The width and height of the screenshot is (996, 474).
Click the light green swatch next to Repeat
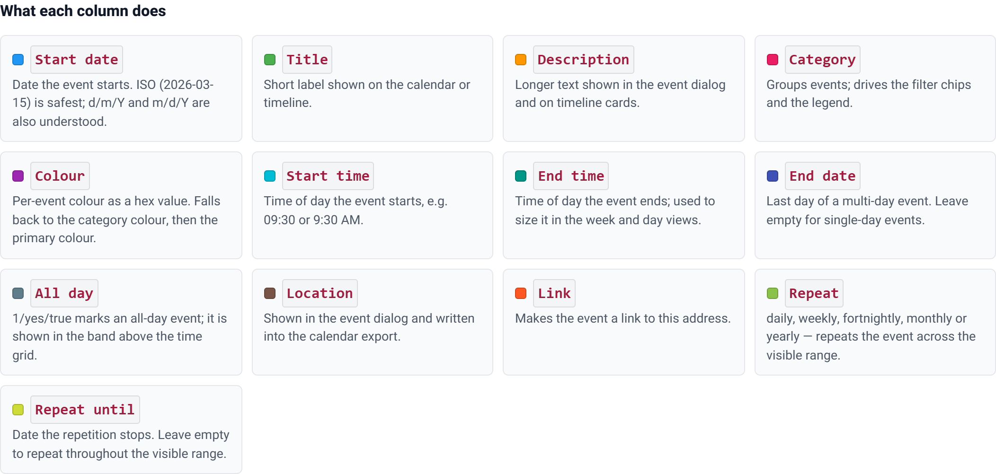[773, 293]
